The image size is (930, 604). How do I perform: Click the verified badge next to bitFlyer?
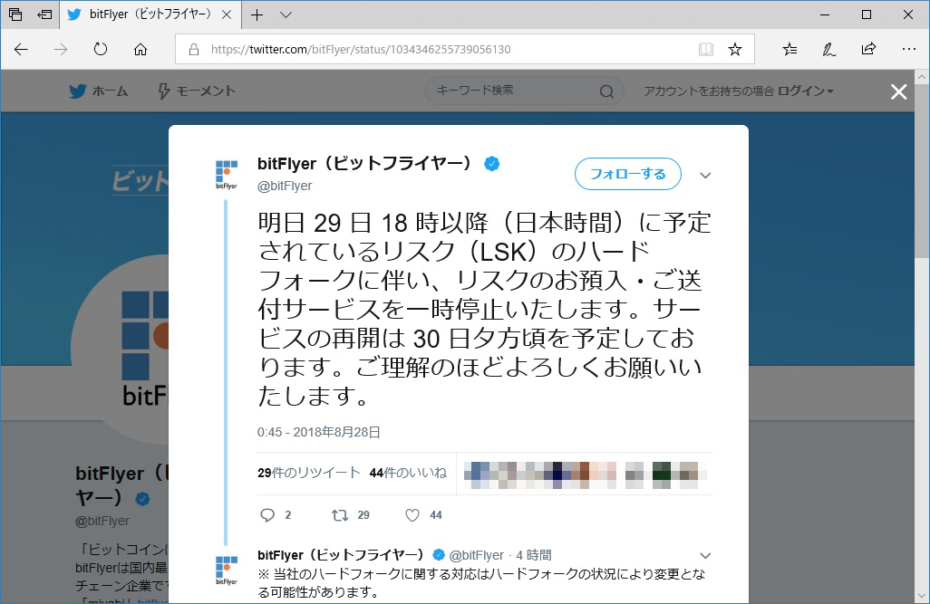point(492,163)
